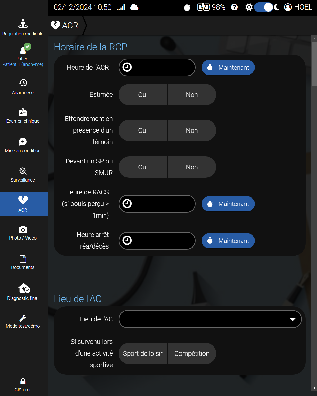Choose Sport de loisir option
Image resolution: width=317 pixels, height=396 pixels.
coord(143,353)
